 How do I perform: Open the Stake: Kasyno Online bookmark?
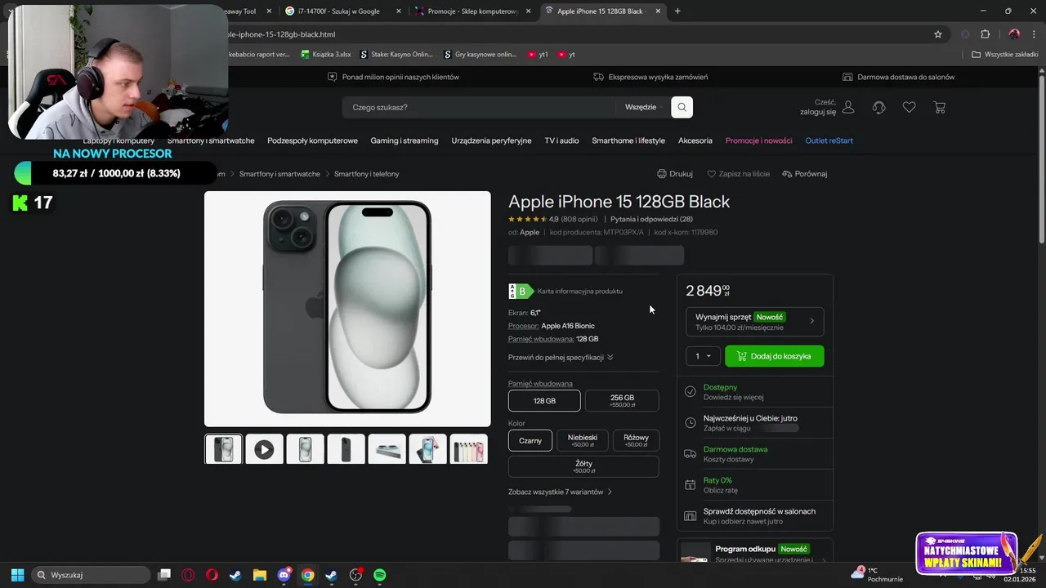395,55
